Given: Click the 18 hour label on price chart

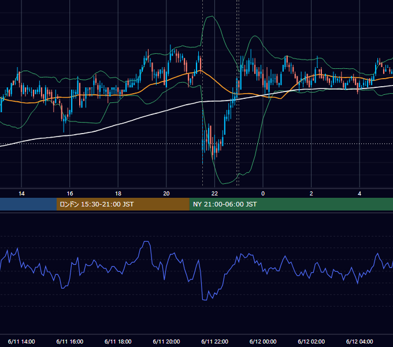Looking at the screenshot, I should point(118,194).
